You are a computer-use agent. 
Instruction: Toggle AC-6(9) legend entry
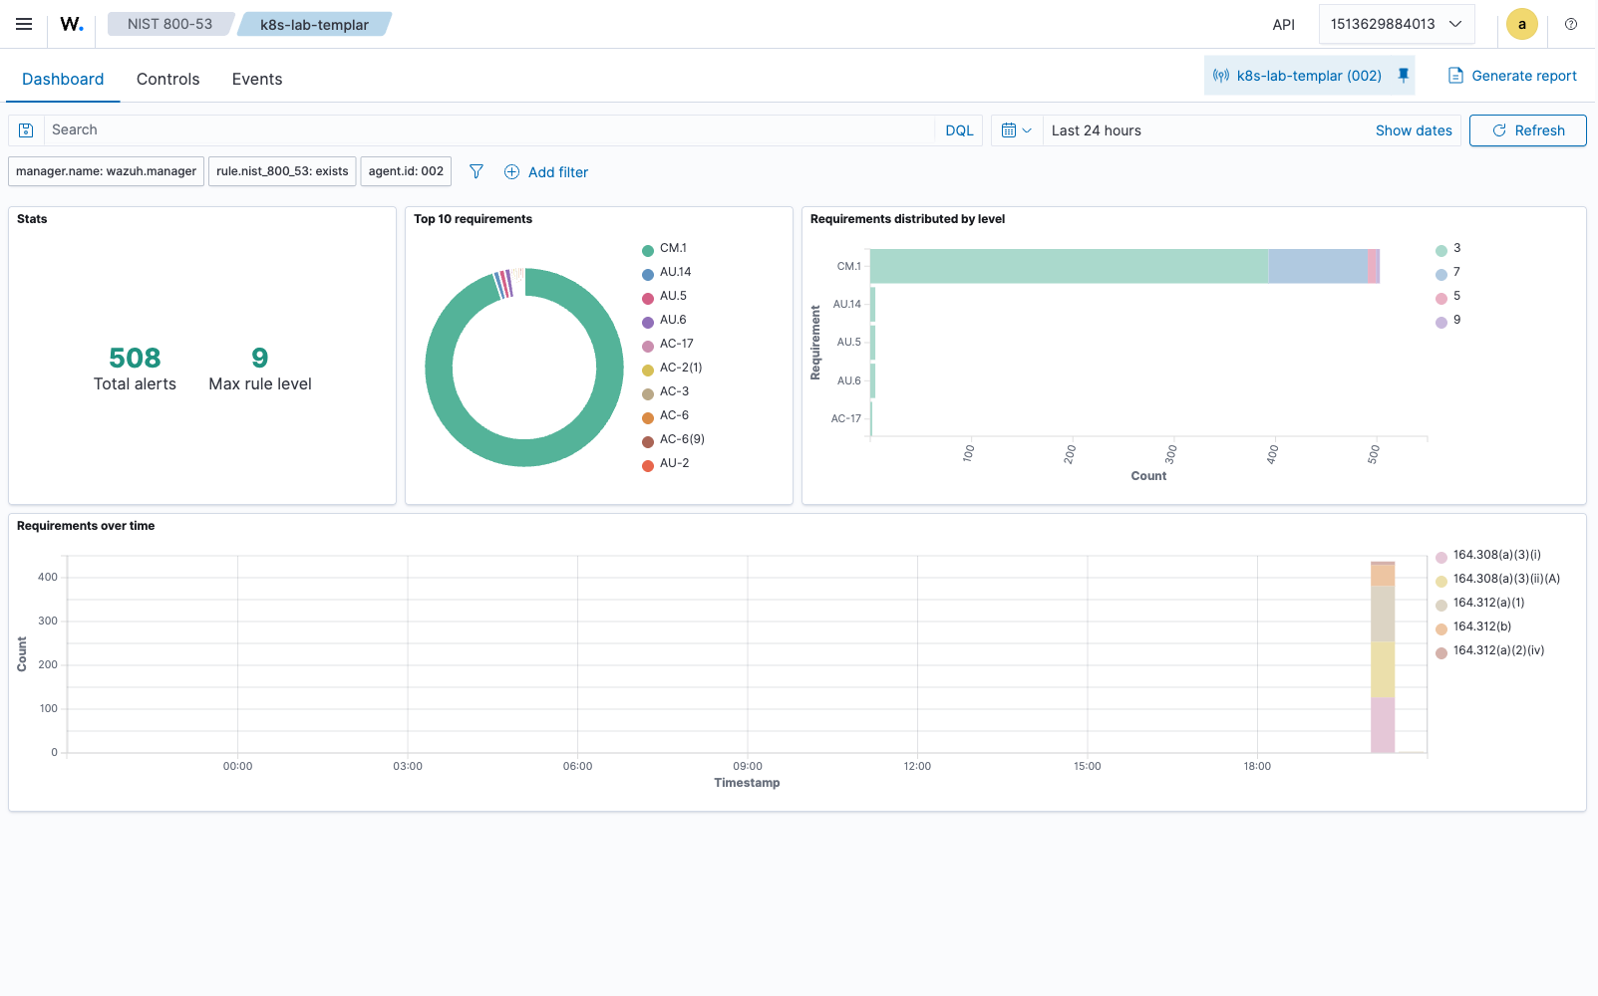coord(673,439)
